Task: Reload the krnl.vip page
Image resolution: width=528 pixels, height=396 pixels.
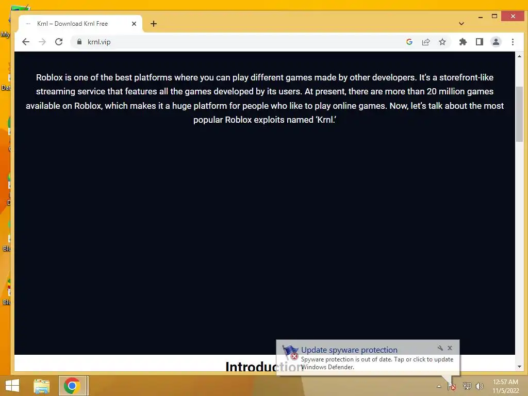Action: point(59,42)
